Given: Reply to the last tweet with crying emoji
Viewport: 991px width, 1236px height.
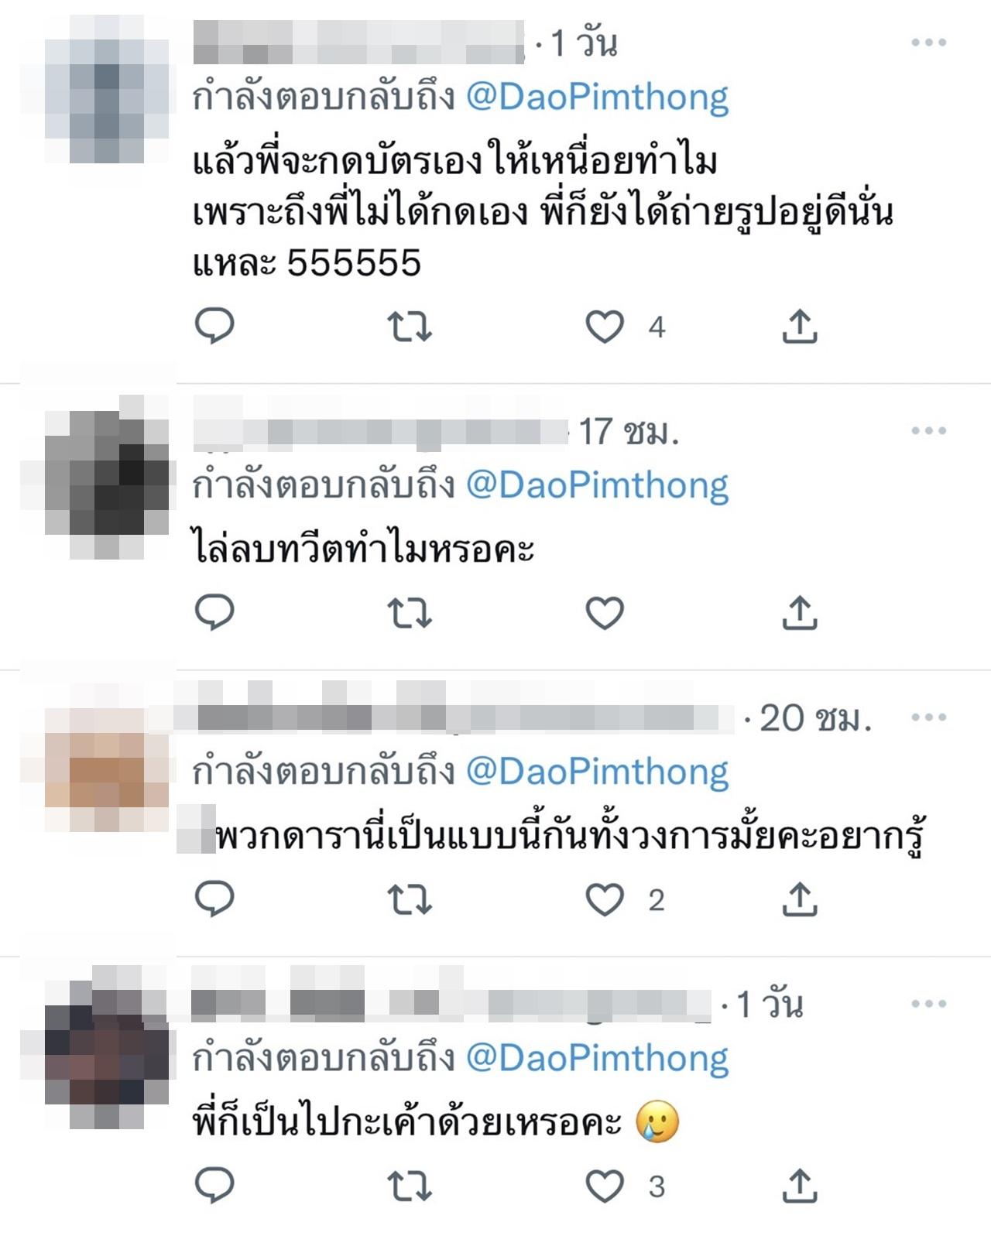Looking at the screenshot, I should (x=214, y=1186).
